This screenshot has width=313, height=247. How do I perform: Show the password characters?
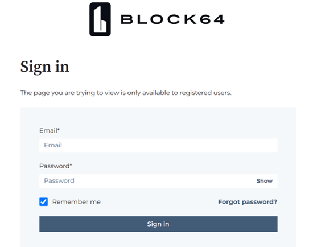point(264,181)
